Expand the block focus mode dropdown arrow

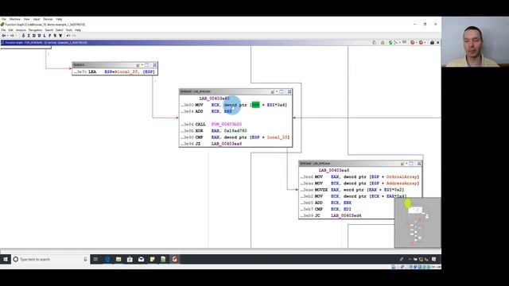tap(425, 42)
